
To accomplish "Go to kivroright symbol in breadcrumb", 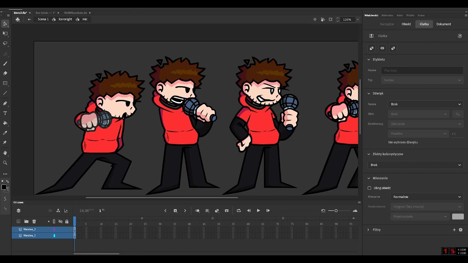I will click(x=65, y=19).
